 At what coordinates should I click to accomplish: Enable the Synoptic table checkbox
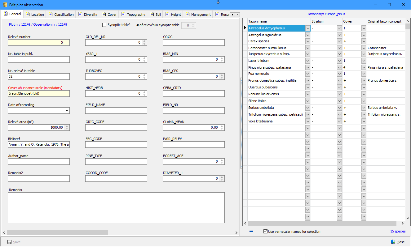point(104,25)
